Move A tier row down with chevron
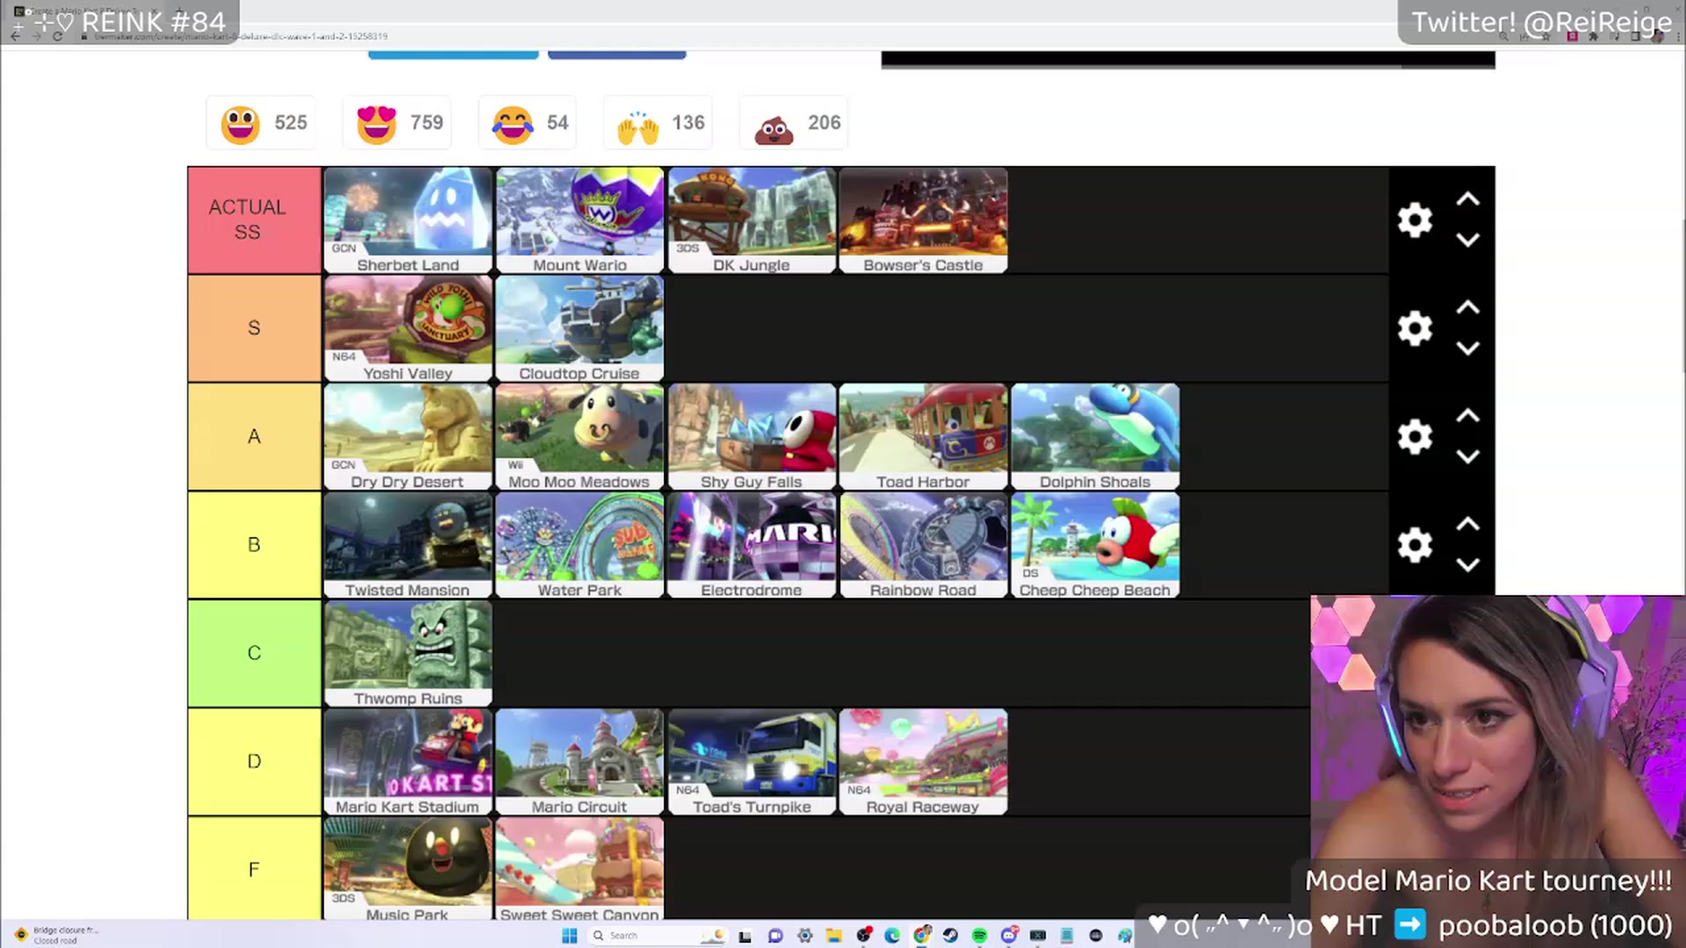Viewport: 1686px width, 948px height. 1467,456
